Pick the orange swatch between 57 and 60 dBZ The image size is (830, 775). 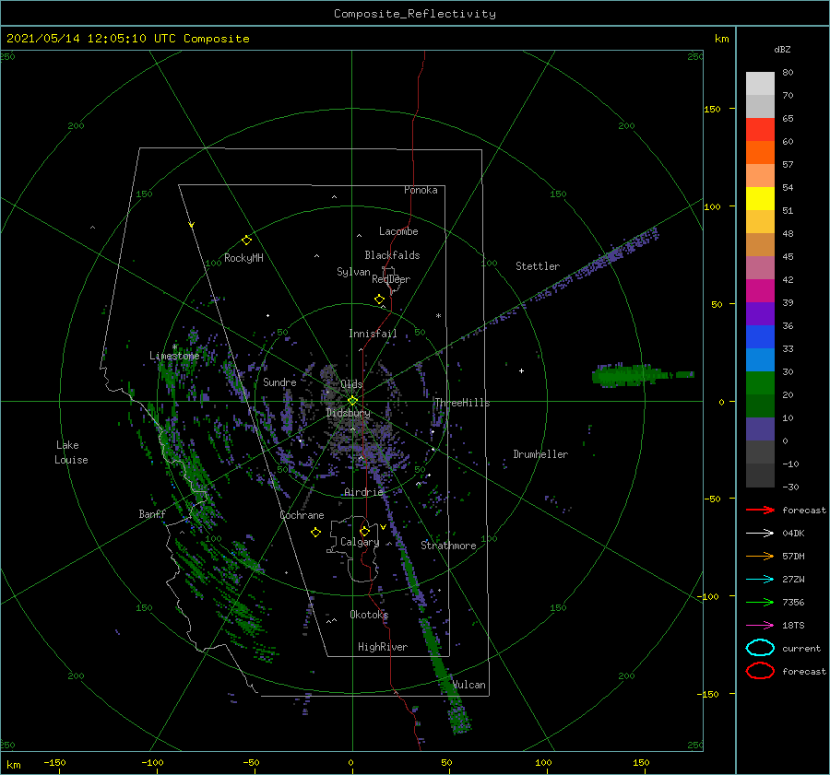760,153
